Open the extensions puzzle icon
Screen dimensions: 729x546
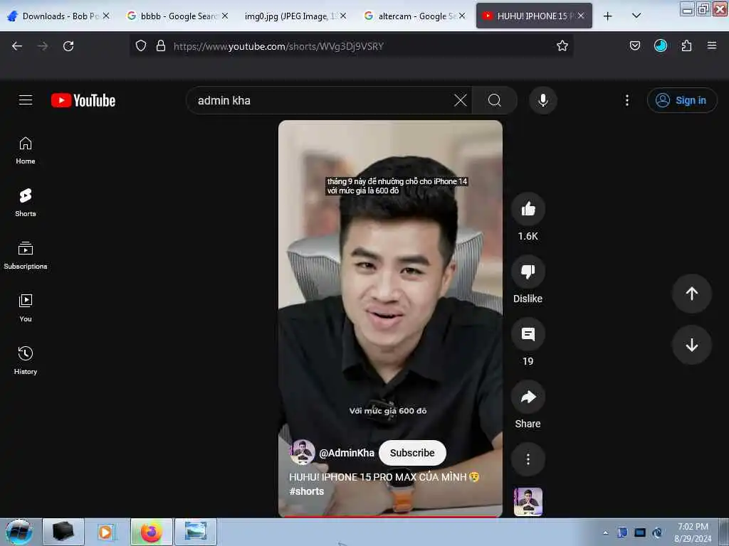(x=686, y=45)
